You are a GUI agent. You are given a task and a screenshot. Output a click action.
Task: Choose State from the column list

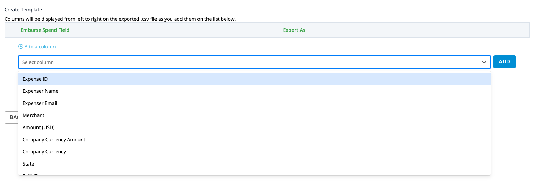point(254,164)
